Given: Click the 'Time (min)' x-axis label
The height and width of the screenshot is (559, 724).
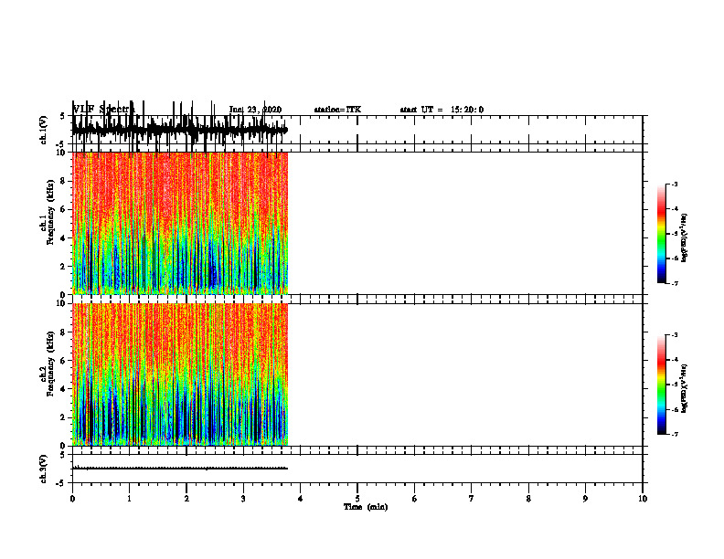Looking at the screenshot, I should click(x=366, y=507).
